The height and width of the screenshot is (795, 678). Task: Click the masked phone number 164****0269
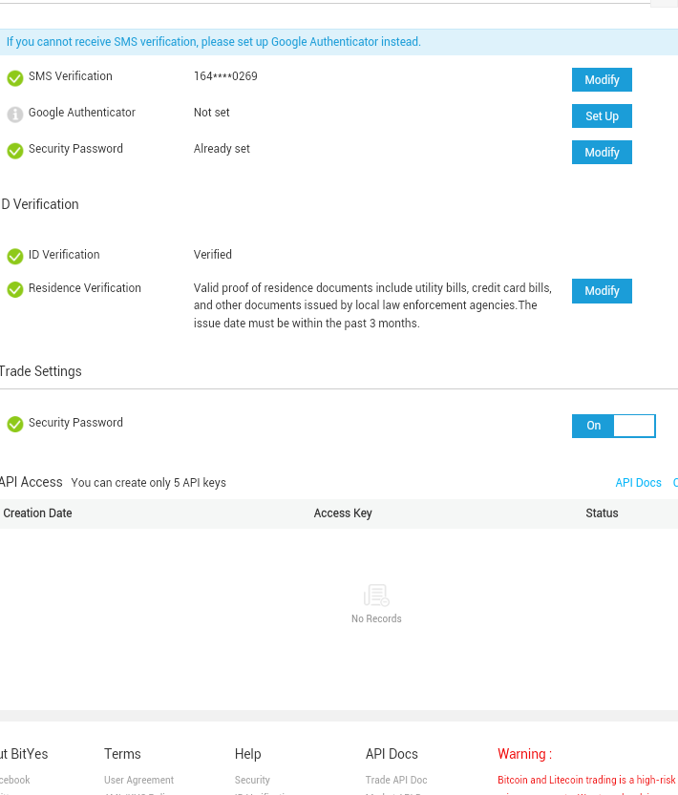(225, 76)
